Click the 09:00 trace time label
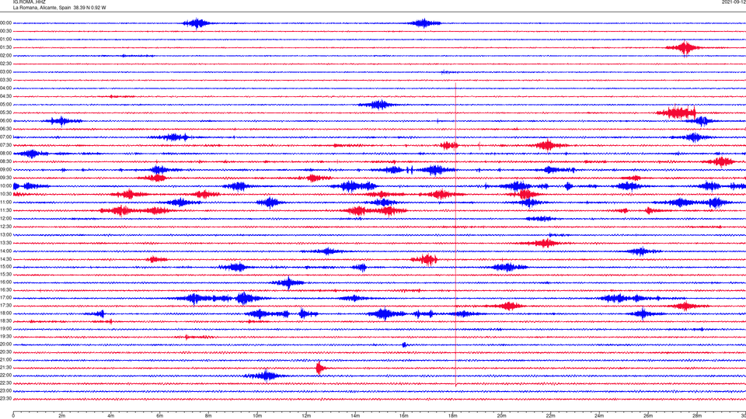 click(x=5, y=170)
